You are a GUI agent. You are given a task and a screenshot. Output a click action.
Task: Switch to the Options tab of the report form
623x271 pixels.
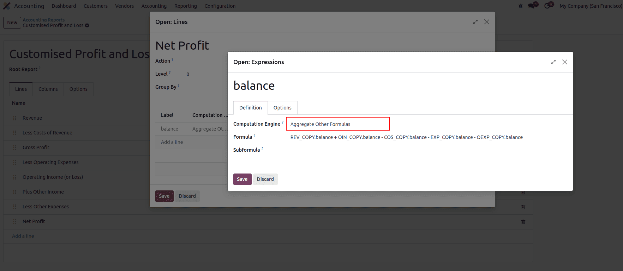[x=78, y=89]
